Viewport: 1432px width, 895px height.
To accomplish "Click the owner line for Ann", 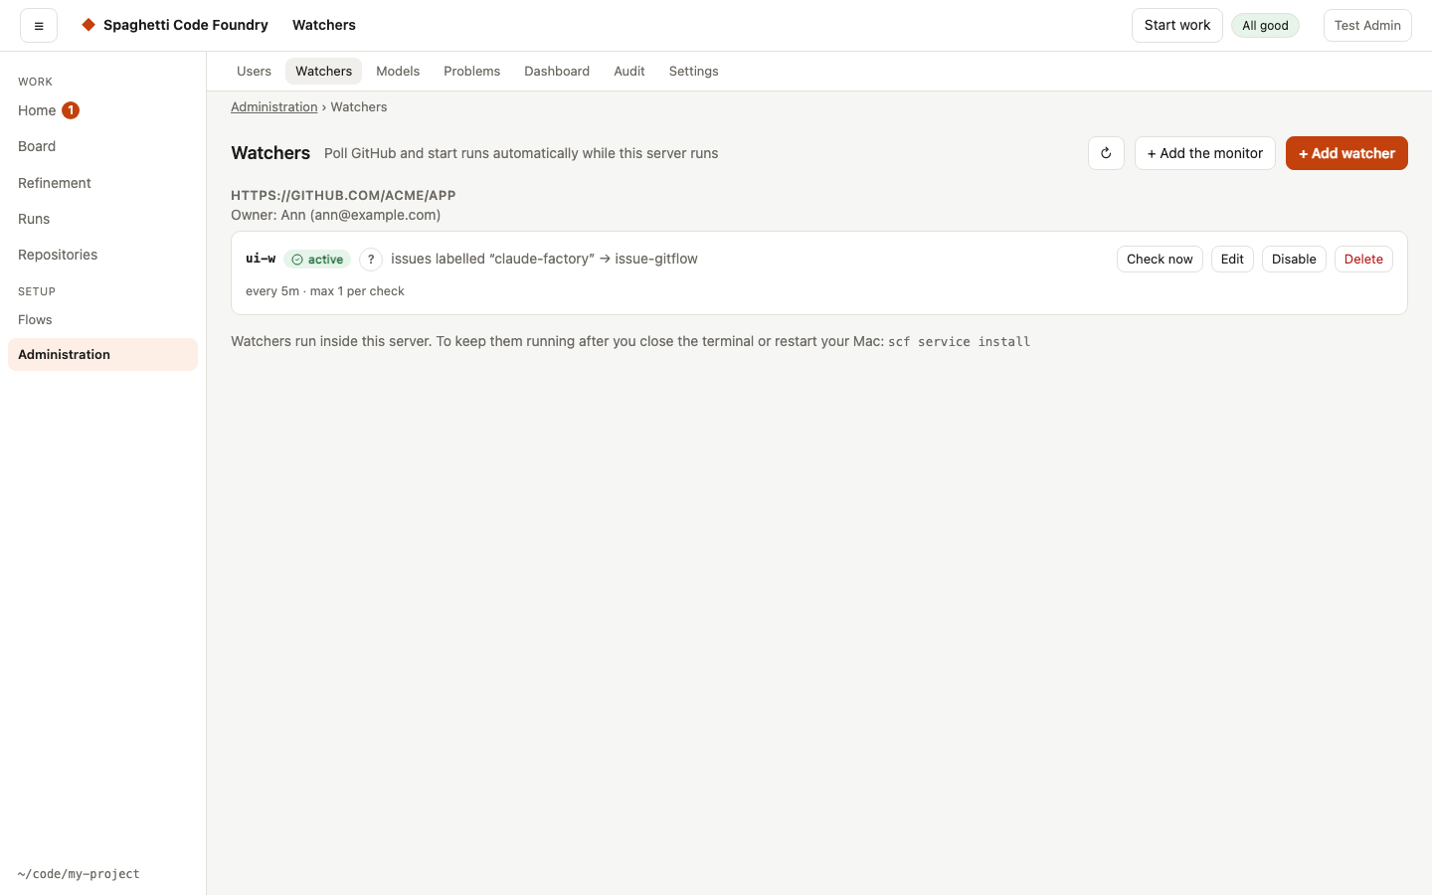I will [x=336, y=215].
